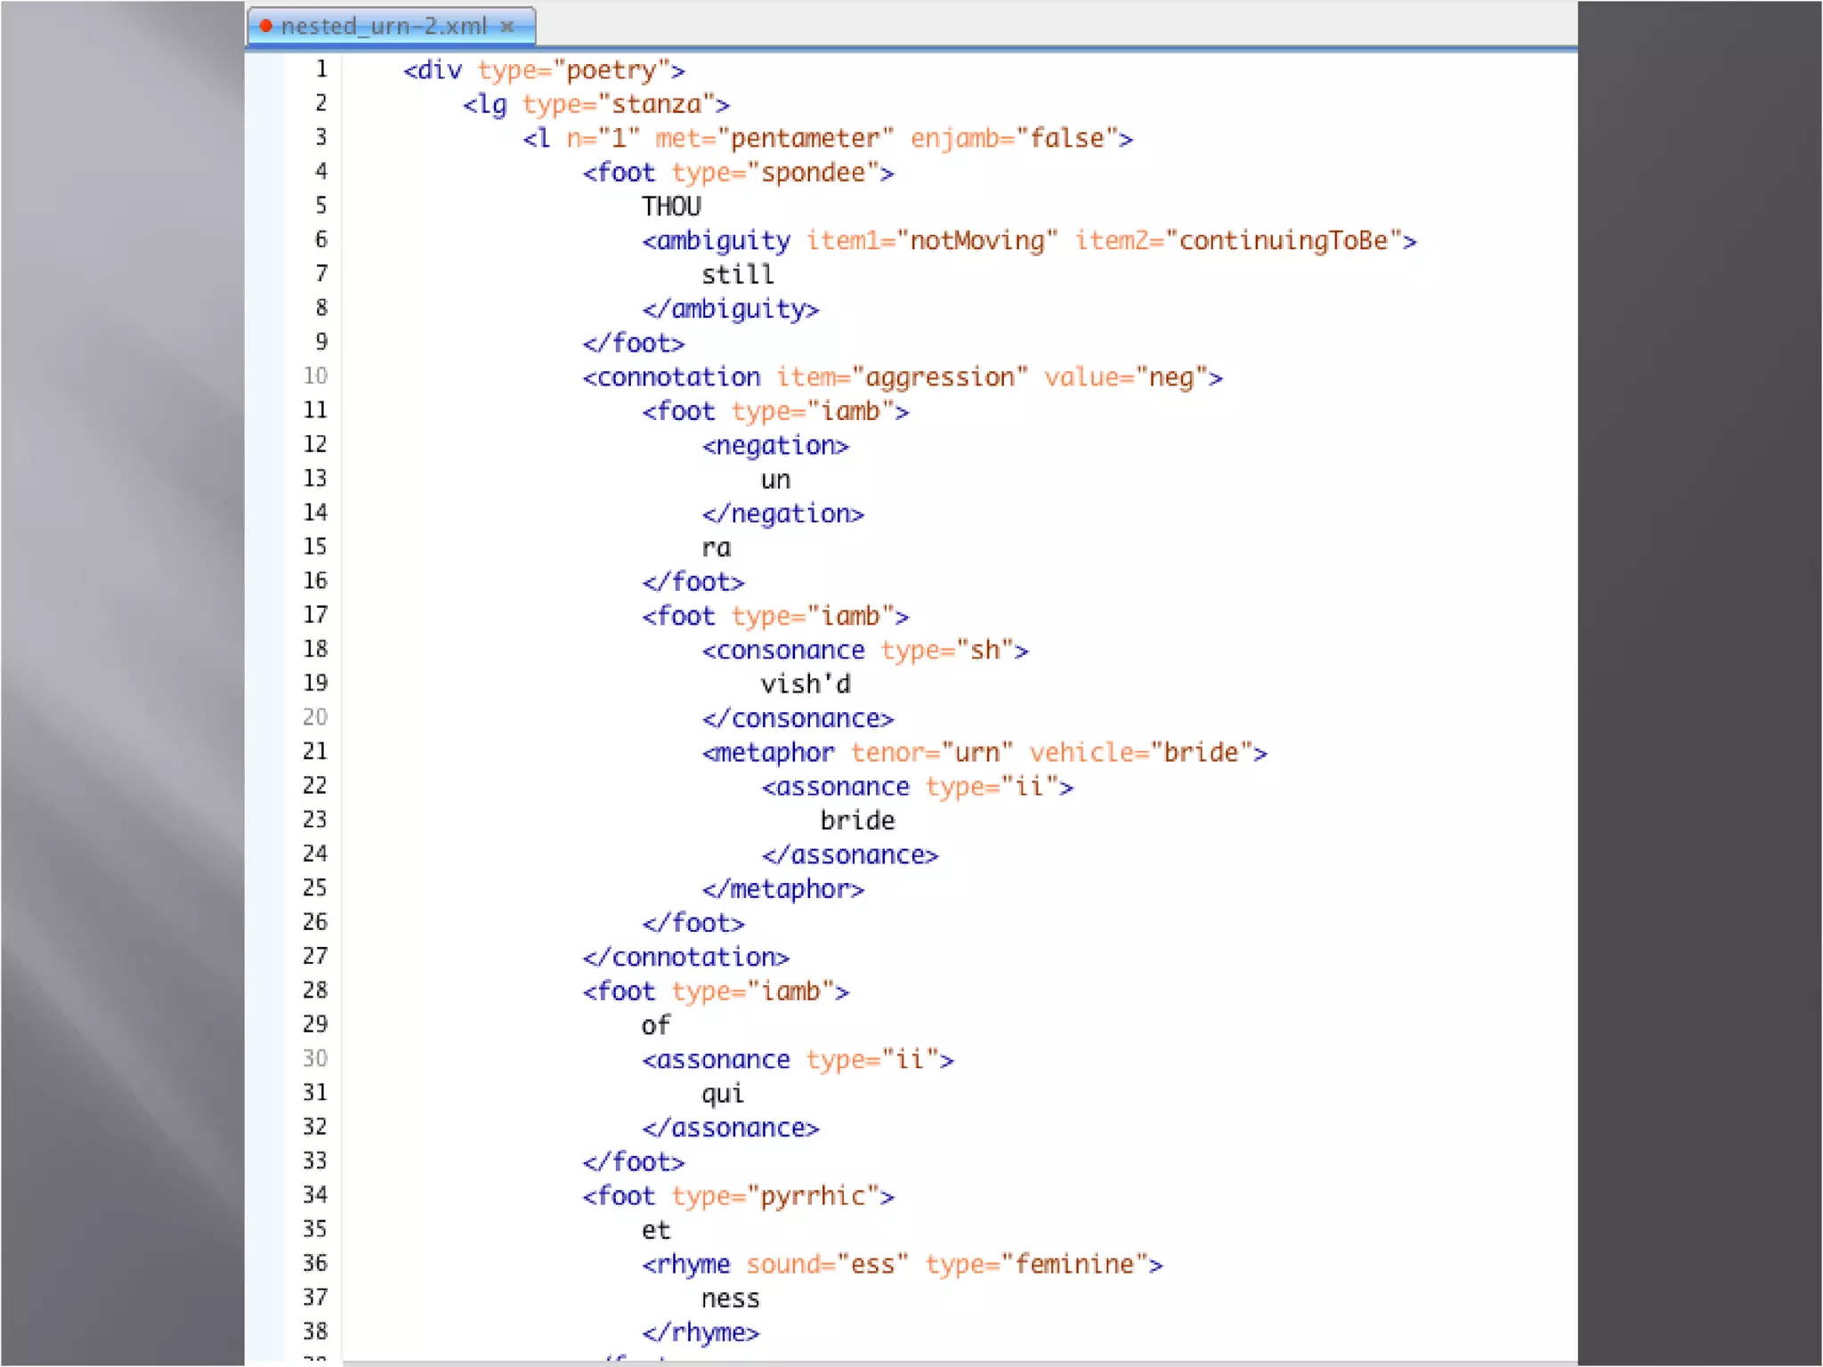Select the nested_urn-2.xml editor tab

pyautogui.click(x=383, y=26)
